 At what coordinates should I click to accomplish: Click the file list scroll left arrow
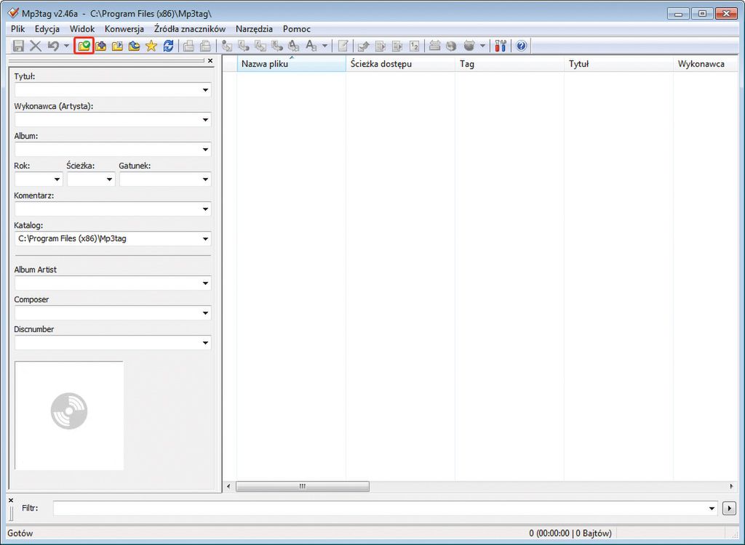click(x=228, y=487)
